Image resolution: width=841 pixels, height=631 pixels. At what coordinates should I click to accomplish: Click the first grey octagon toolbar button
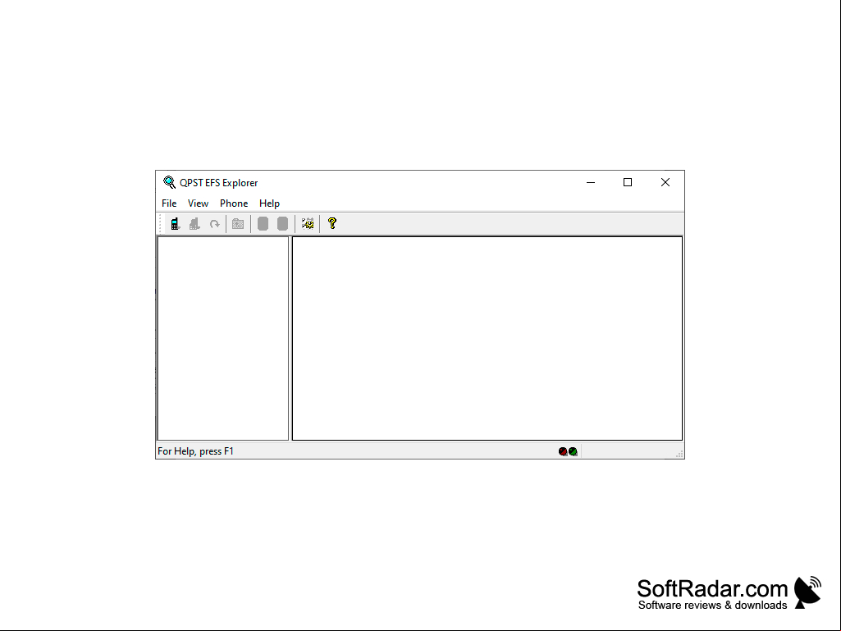coord(263,224)
